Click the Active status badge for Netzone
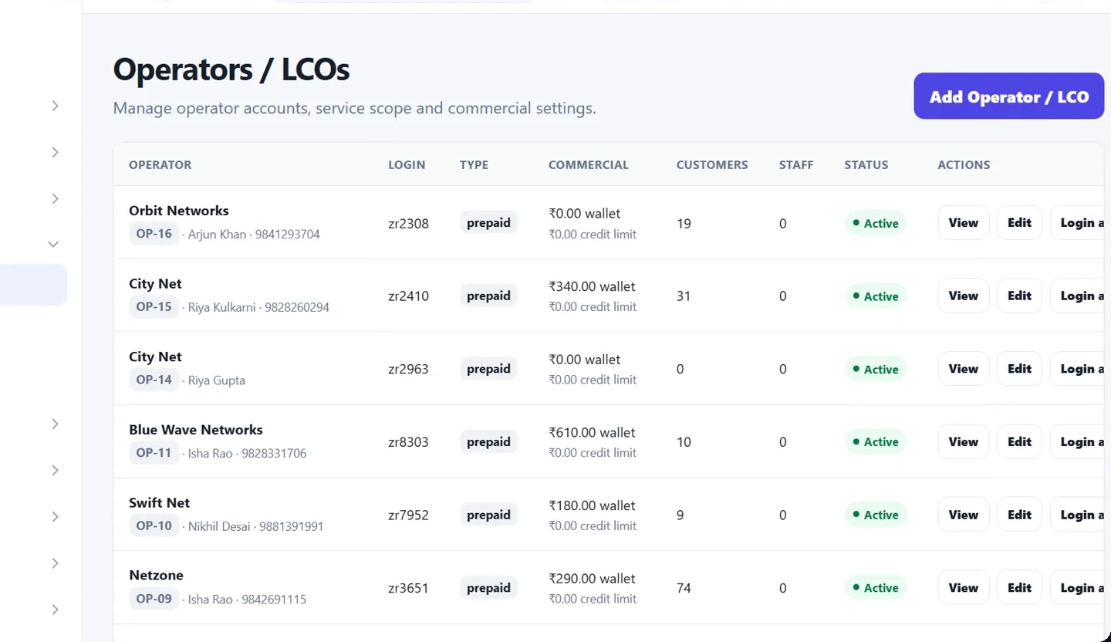Image resolution: width=1111 pixels, height=642 pixels. (876, 588)
